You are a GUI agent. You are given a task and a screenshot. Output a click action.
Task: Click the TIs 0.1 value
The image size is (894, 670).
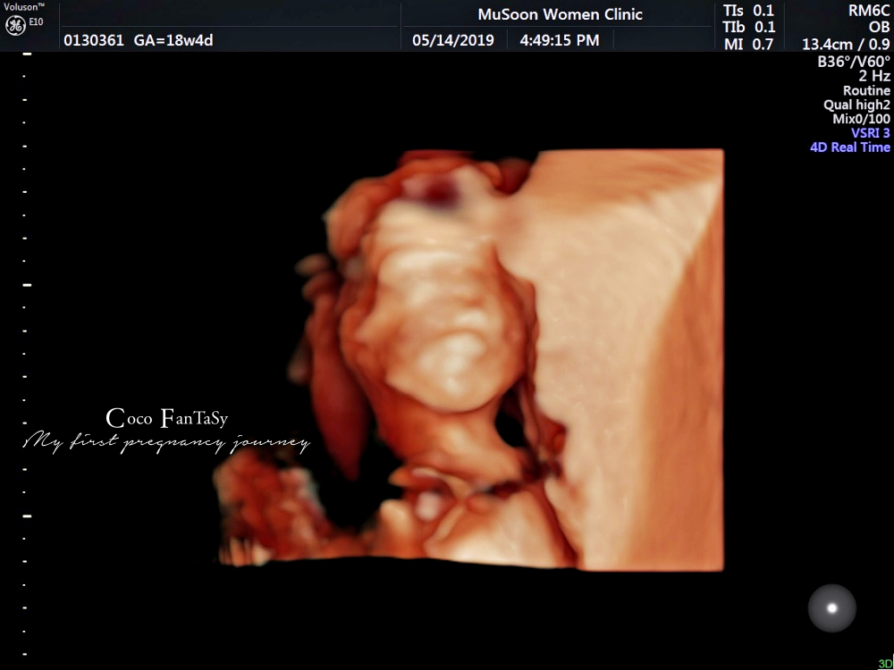[x=748, y=11]
